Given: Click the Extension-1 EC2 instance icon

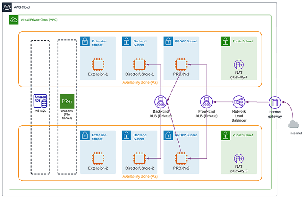Looking at the screenshot, I should click(x=98, y=64).
